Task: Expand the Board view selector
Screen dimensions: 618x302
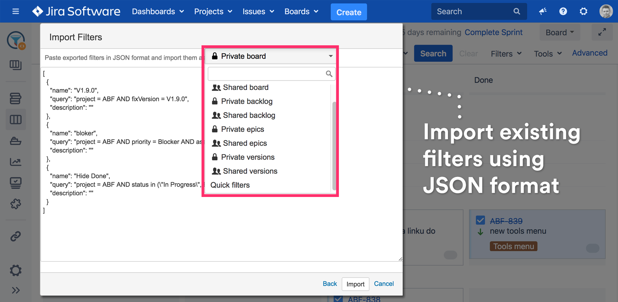Action: pos(559,32)
